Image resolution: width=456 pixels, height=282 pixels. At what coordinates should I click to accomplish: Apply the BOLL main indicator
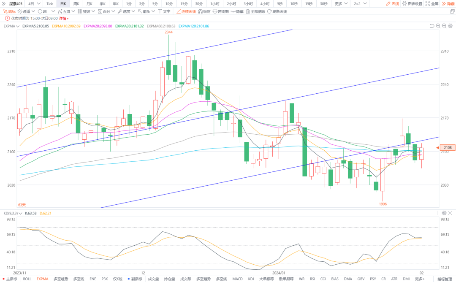(27, 279)
